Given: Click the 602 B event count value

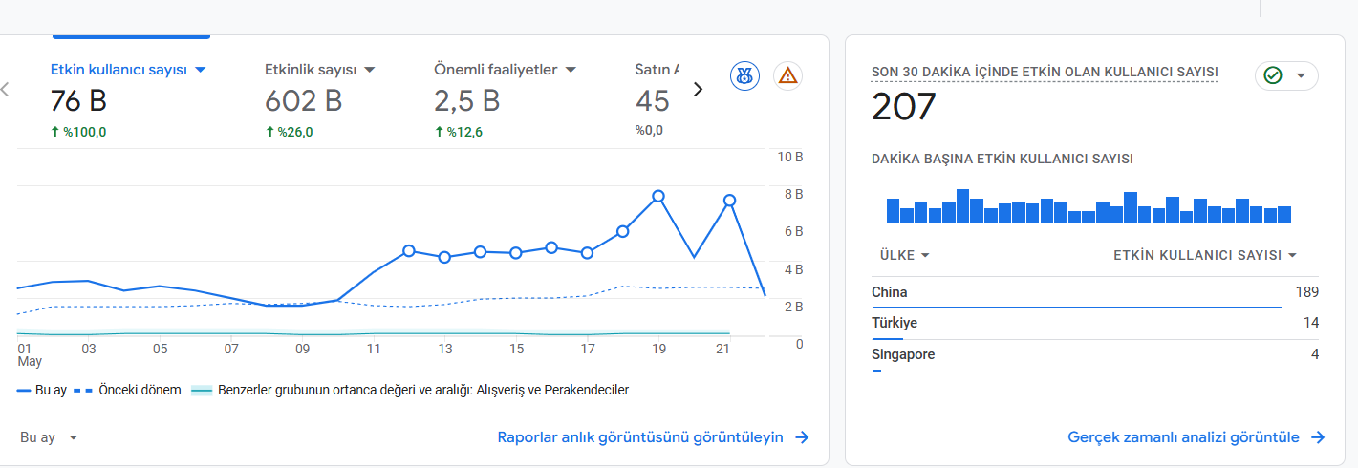Looking at the screenshot, I should 303,100.
